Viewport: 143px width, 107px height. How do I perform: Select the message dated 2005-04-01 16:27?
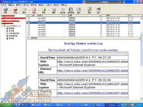click(x=83, y=20)
